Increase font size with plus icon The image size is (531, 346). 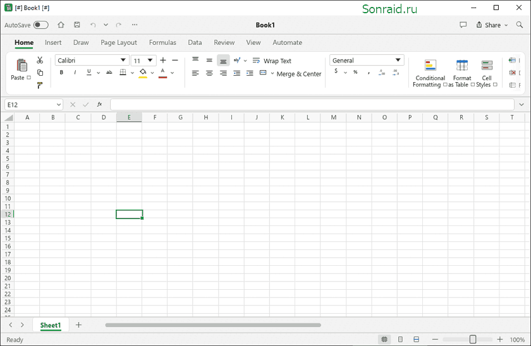point(163,60)
